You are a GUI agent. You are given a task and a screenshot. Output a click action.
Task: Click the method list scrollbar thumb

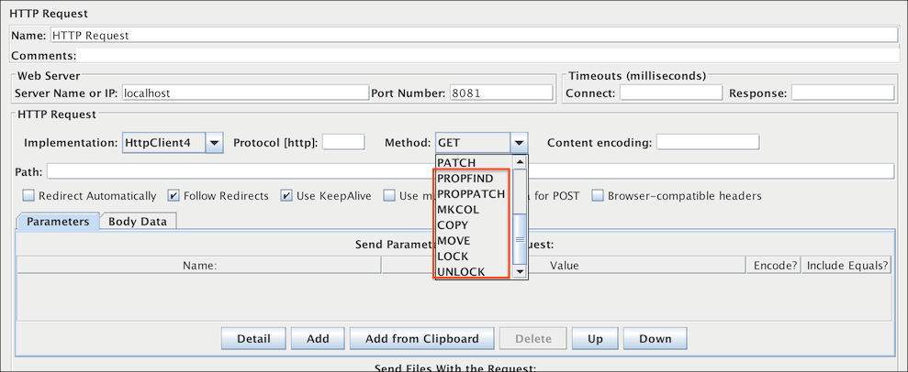coord(520,238)
